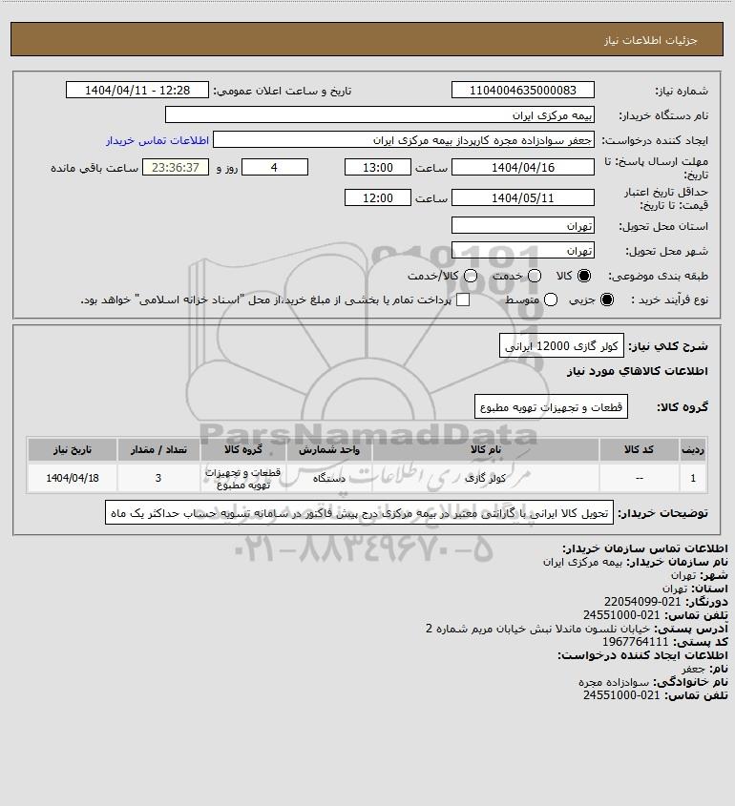Click the goods group field قطعات و تجهیزات

[551, 406]
